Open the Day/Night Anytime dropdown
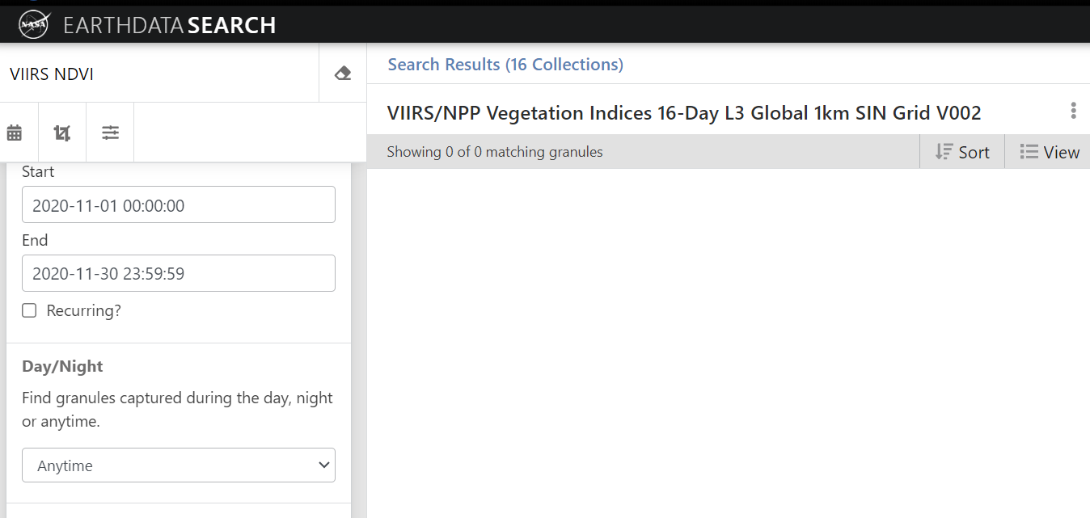 [179, 465]
